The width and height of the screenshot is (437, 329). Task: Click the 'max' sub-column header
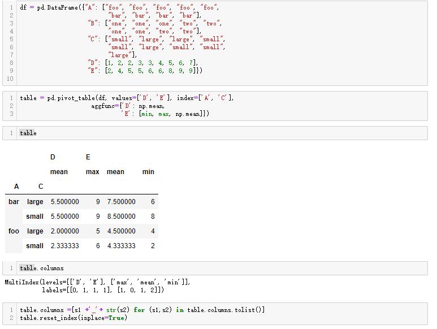92,172
